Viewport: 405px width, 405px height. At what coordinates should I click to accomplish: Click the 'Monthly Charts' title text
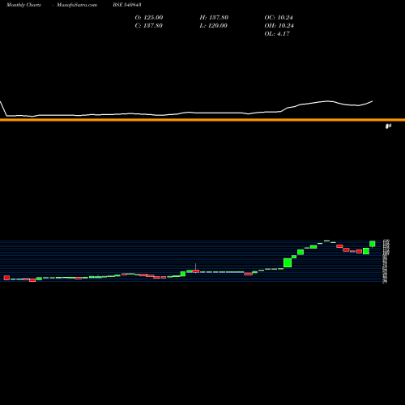point(23,5)
